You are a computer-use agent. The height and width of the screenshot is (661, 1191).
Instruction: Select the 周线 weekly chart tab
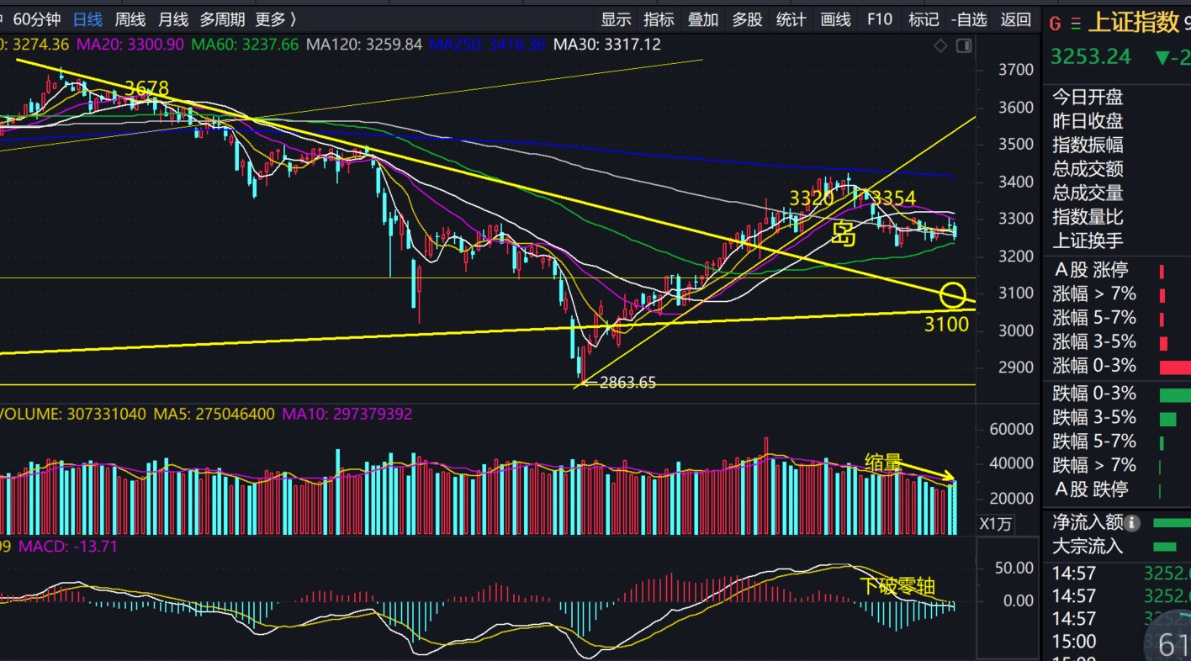point(130,19)
